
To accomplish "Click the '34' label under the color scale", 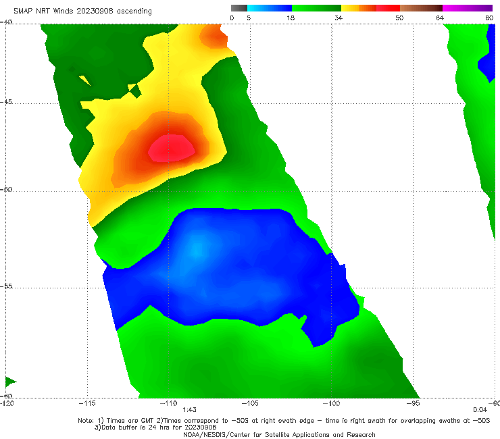I will 339,18.
